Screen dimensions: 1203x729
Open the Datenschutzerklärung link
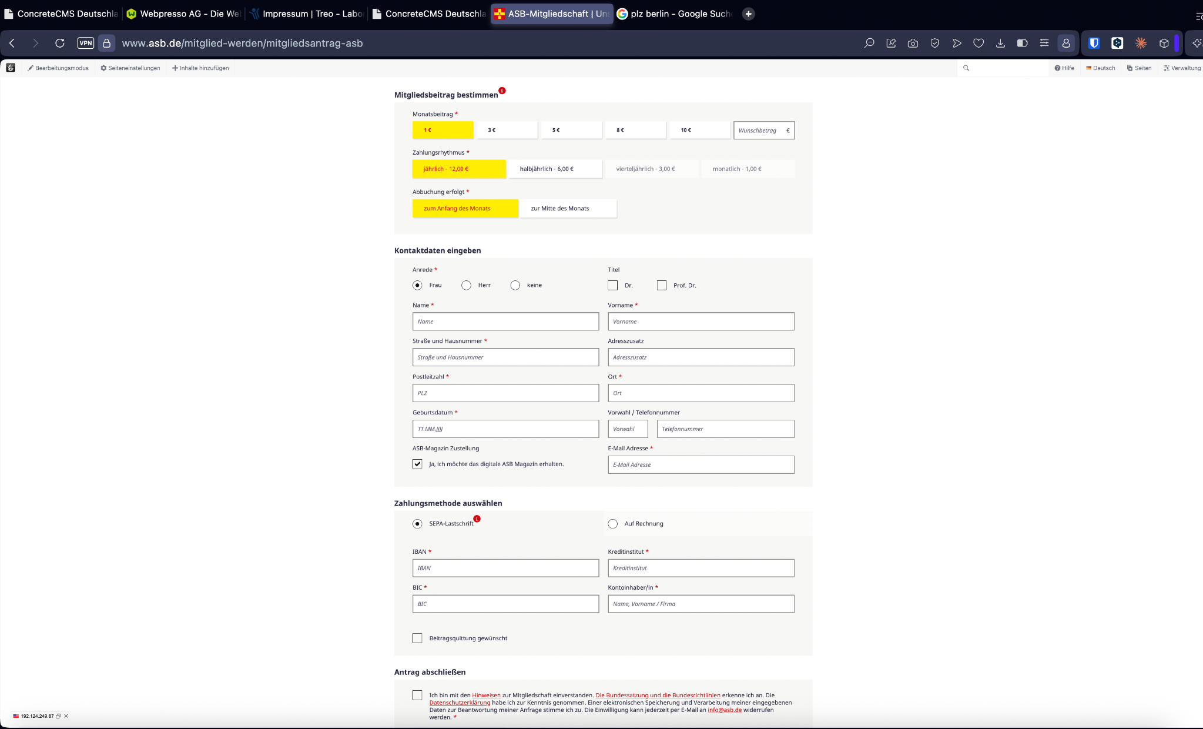coord(460,703)
